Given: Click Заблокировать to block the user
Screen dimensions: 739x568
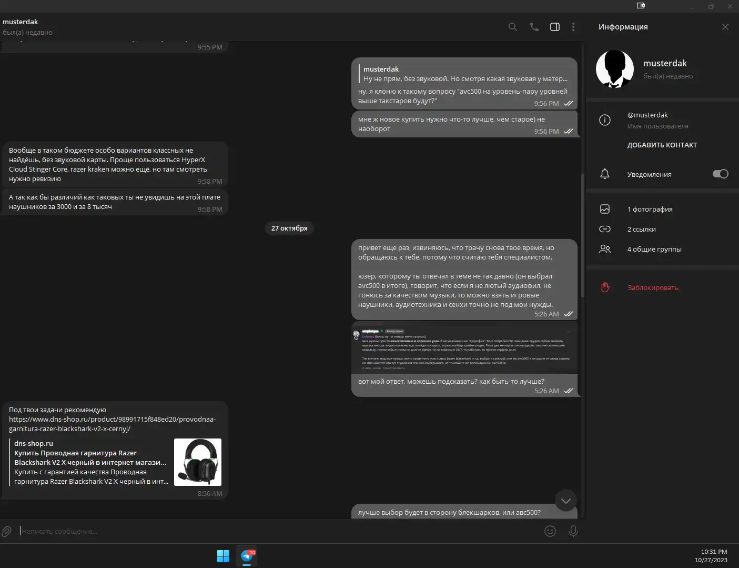Looking at the screenshot, I should (652, 288).
